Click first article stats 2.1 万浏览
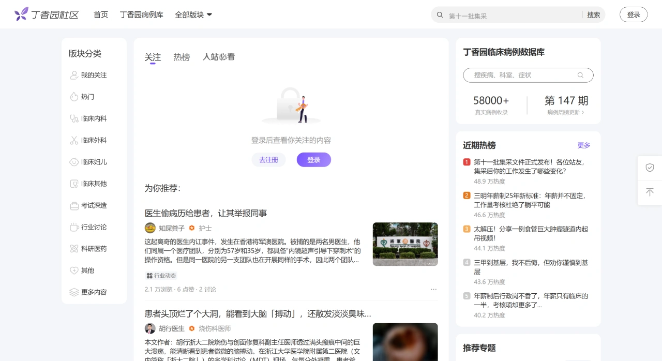This screenshot has width=662, height=361. pyautogui.click(x=159, y=289)
